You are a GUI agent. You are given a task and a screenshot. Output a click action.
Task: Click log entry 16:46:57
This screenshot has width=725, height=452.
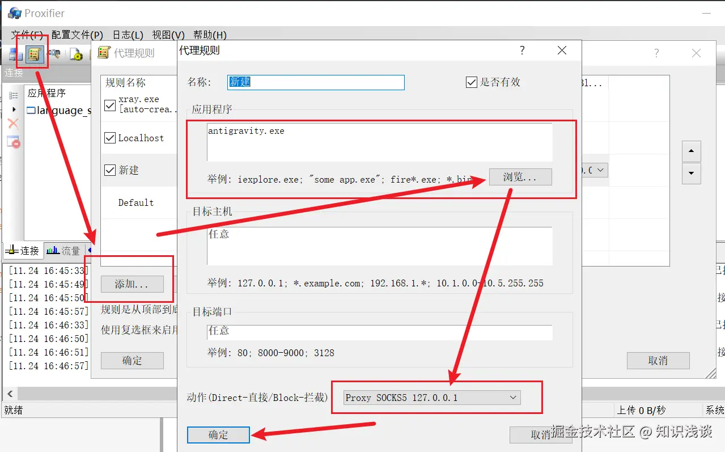(x=48, y=366)
